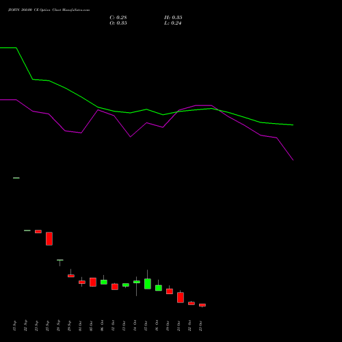Click the 28 Sep date axis label

[58, 326]
